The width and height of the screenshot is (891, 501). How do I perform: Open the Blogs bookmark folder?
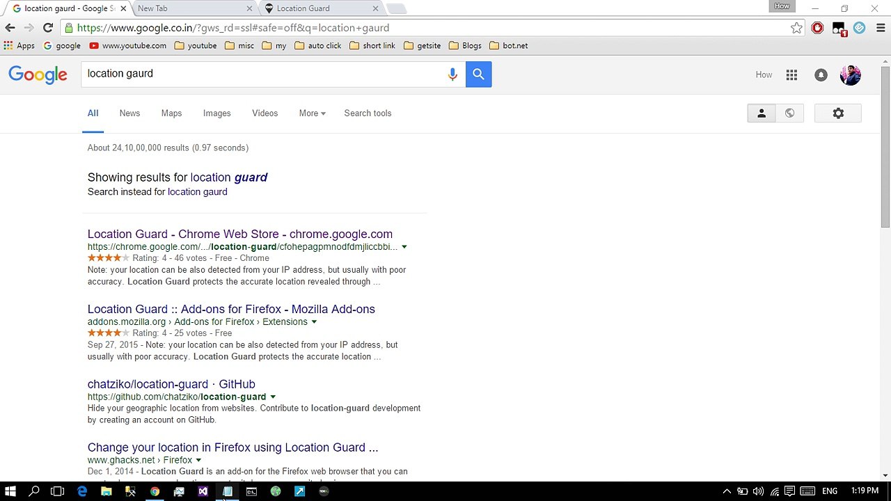point(465,46)
